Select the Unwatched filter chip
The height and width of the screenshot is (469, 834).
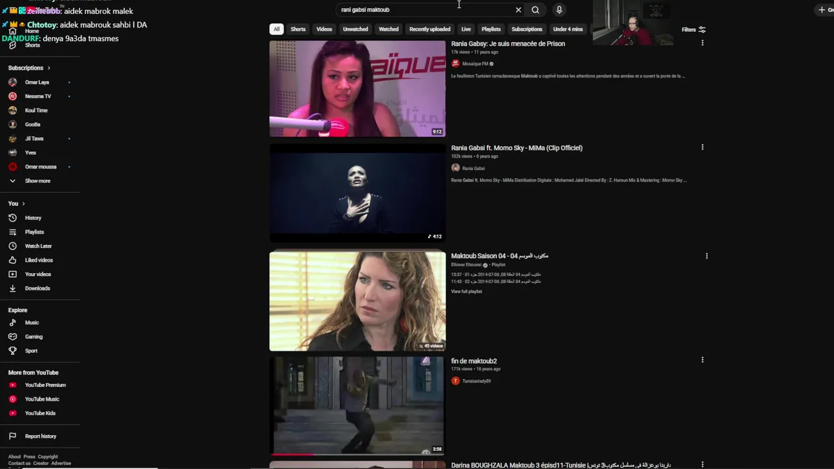point(355,29)
